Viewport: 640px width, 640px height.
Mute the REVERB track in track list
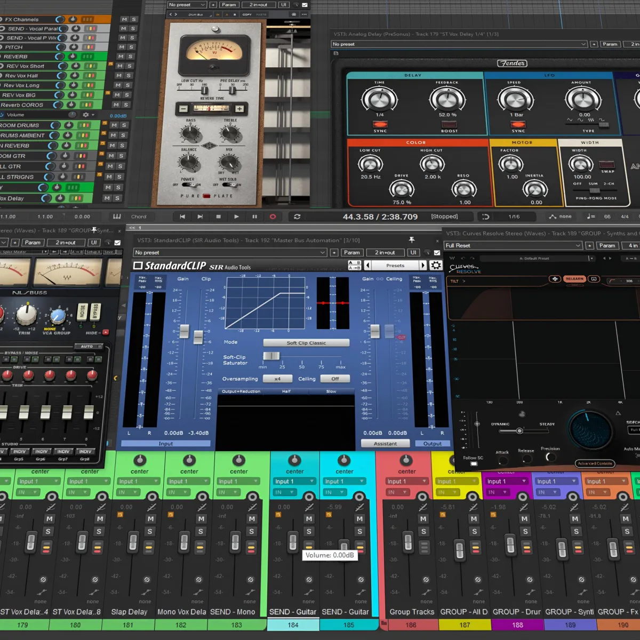point(121,57)
